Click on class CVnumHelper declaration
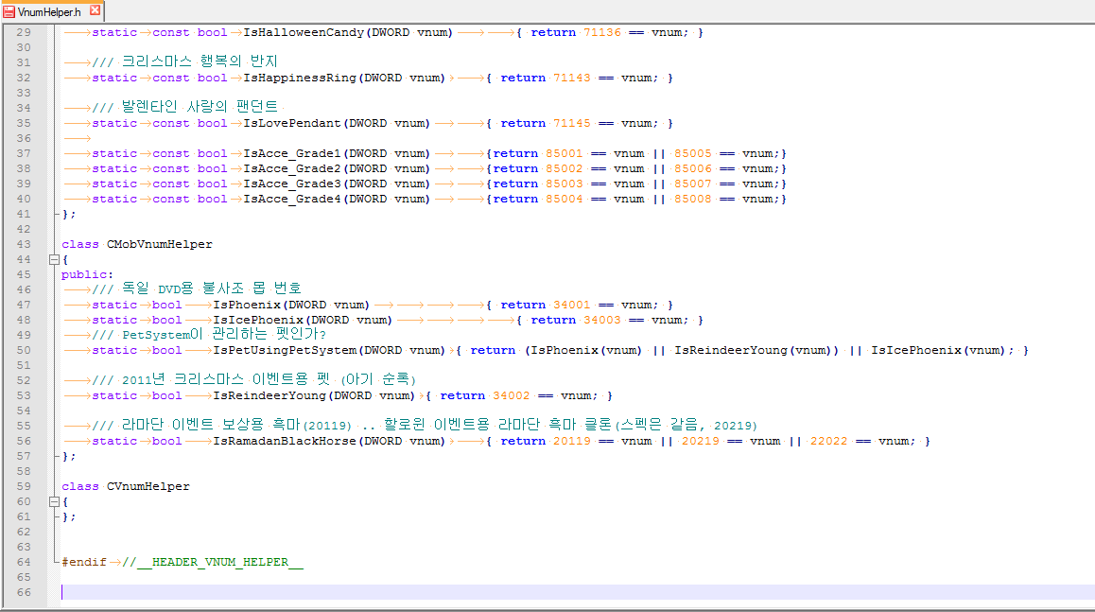1095x612 pixels. click(126, 486)
